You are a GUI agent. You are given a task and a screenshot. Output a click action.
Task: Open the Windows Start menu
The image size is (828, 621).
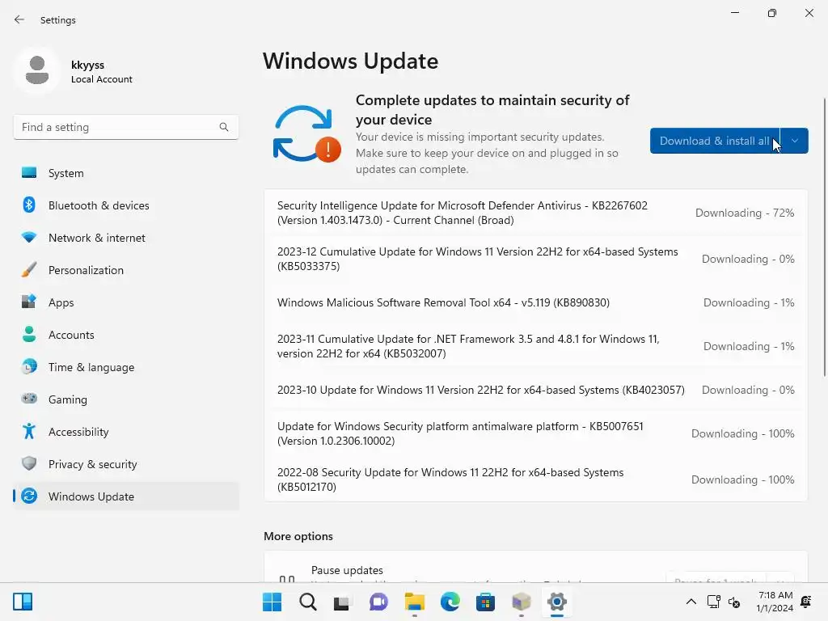(x=272, y=602)
